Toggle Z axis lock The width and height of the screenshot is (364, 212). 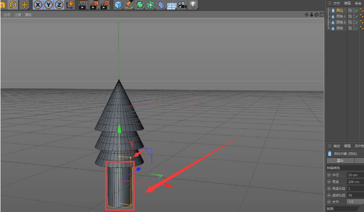point(59,5)
